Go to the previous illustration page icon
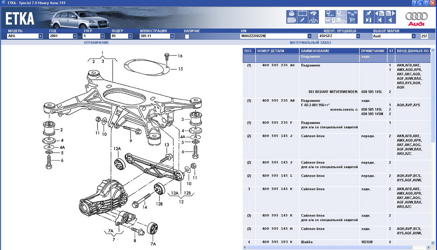437x250 pixels. click(379, 14)
